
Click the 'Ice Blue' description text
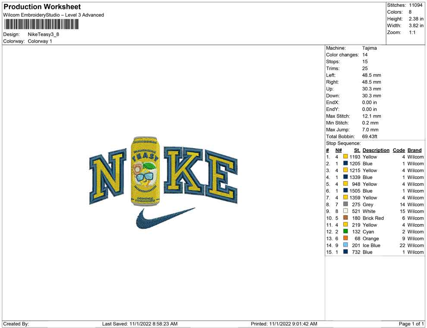click(371, 245)
